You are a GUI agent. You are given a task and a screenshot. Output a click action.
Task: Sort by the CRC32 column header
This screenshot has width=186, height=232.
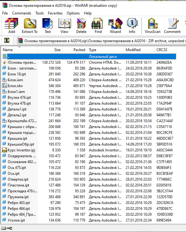(x=165, y=50)
